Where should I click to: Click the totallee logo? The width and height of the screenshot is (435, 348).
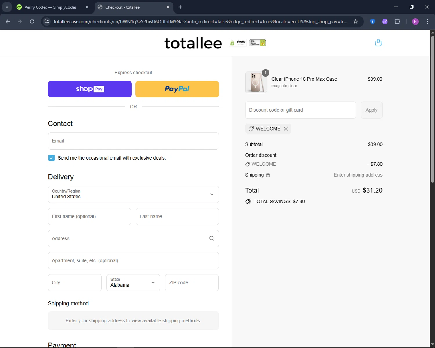click(x=193, y=43)
